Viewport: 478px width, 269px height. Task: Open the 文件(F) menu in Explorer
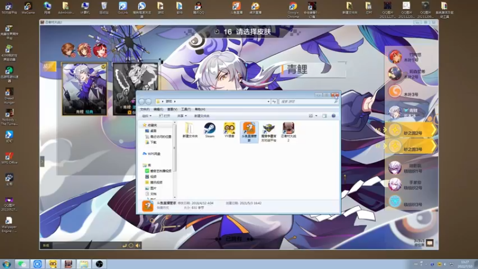pos(145,109)
